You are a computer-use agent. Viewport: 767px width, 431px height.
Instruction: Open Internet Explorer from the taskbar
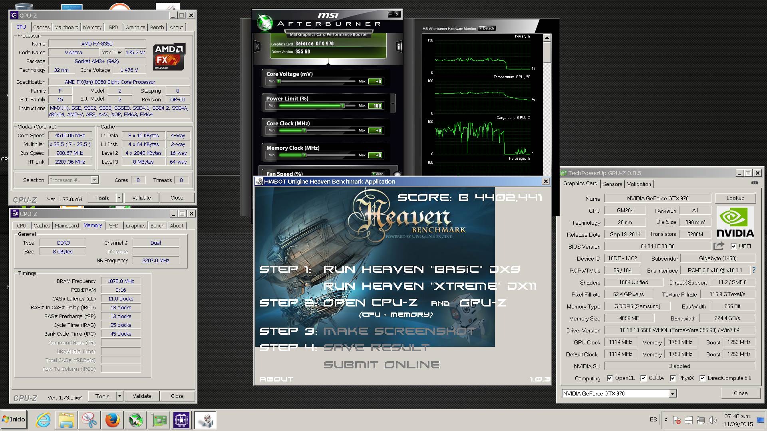pos(43,420)
